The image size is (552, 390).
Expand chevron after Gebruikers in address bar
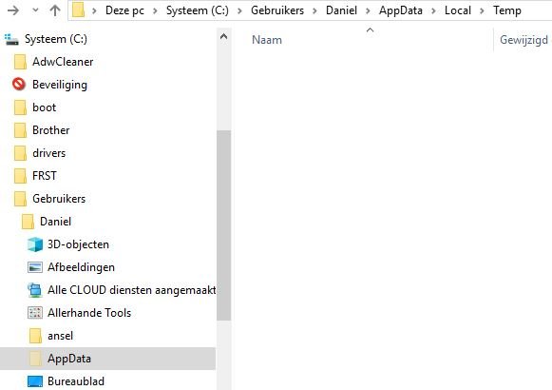[x=314, y=10]
